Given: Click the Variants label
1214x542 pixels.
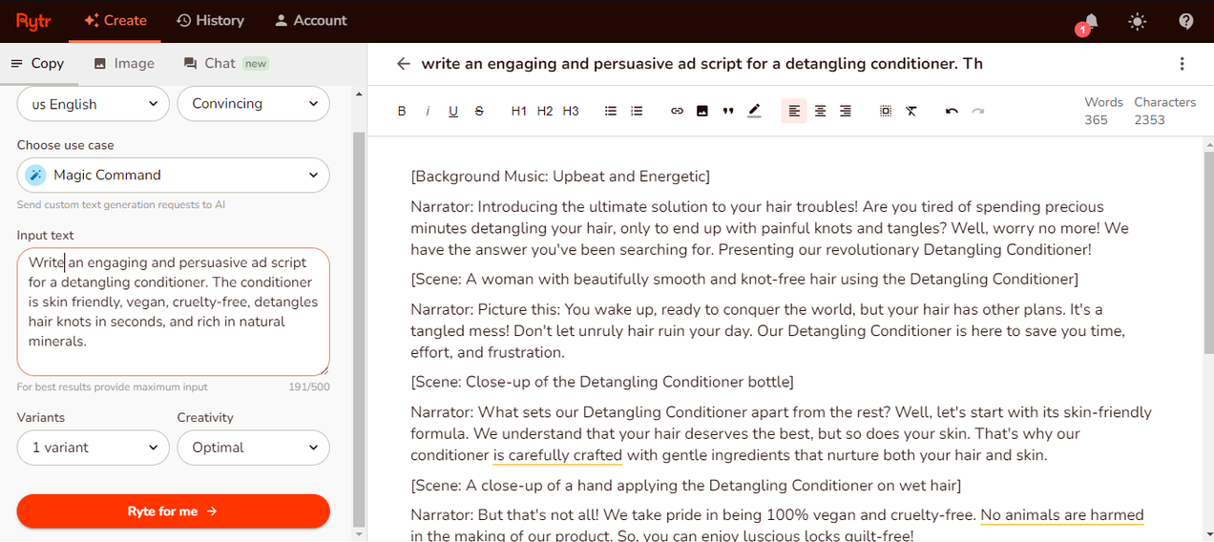Looking at the screenshot, I should pyautogui.click(x=41, y=417).
